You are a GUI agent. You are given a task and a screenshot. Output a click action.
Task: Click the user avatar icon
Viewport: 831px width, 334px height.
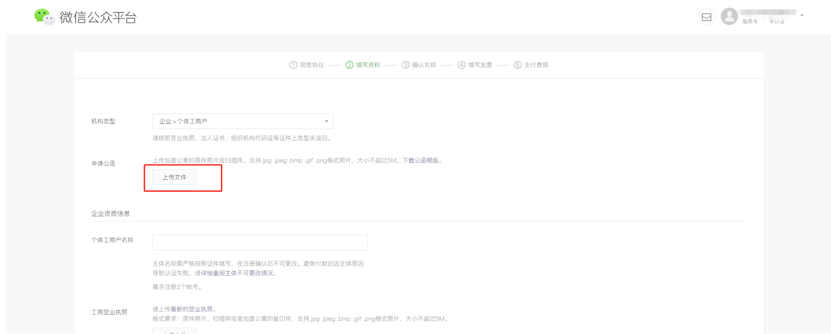coord(729,17)
